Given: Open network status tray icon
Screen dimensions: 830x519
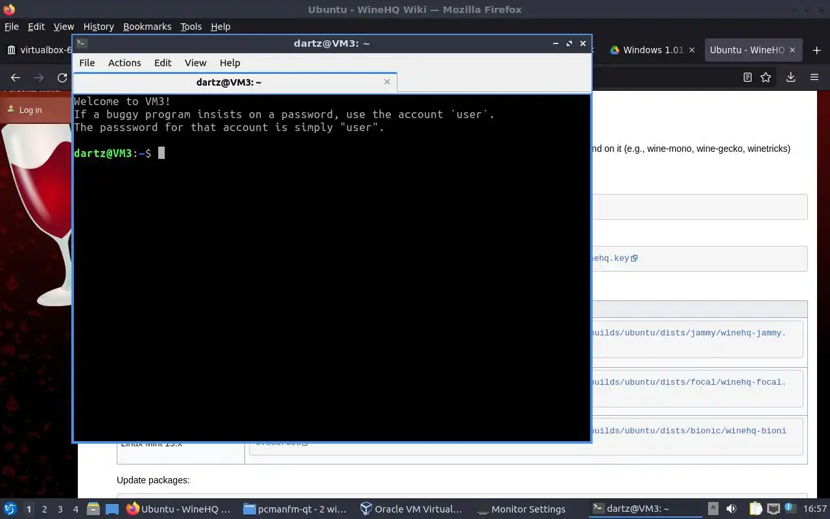Looking at the screenshot, I should 773,509.
